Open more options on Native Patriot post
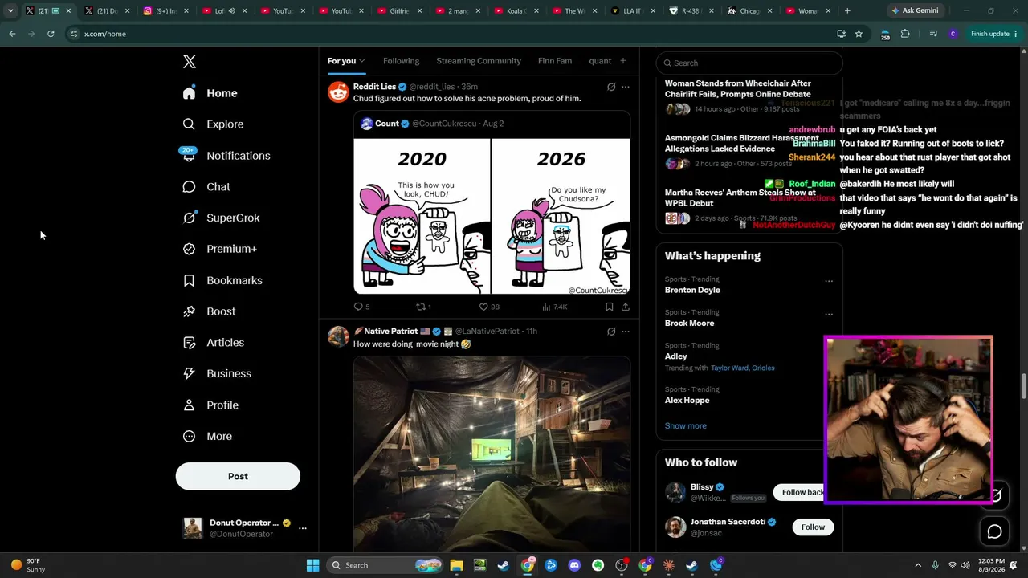This screenshot has width=1028, height=578. pyautogui.click(x=626, y=332)
